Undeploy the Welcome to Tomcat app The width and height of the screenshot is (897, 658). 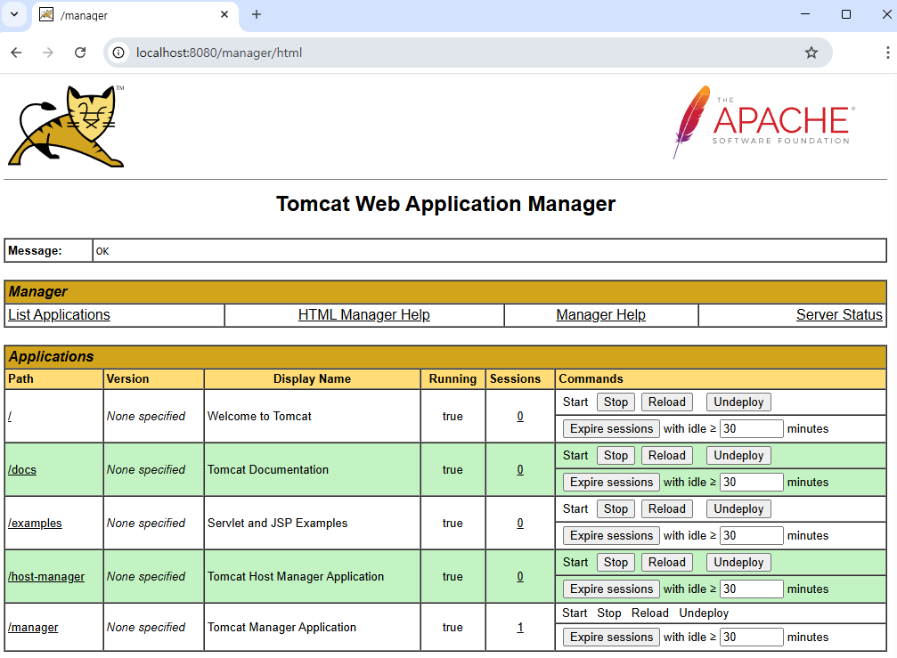tap(738, 402)
